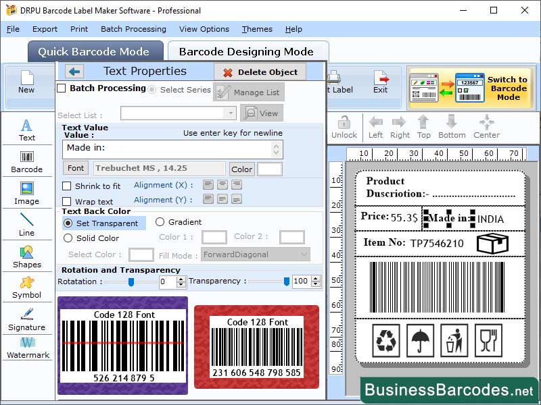Select the Gradient radio button
Image resolution: width=541 pixels, height=405 pixels.
(x=161, y=223)
